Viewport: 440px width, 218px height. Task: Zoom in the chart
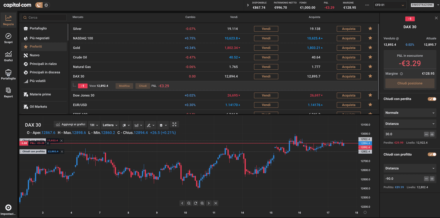[202, 203]
